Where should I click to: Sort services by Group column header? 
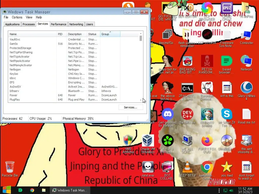(x=110, y=34)
